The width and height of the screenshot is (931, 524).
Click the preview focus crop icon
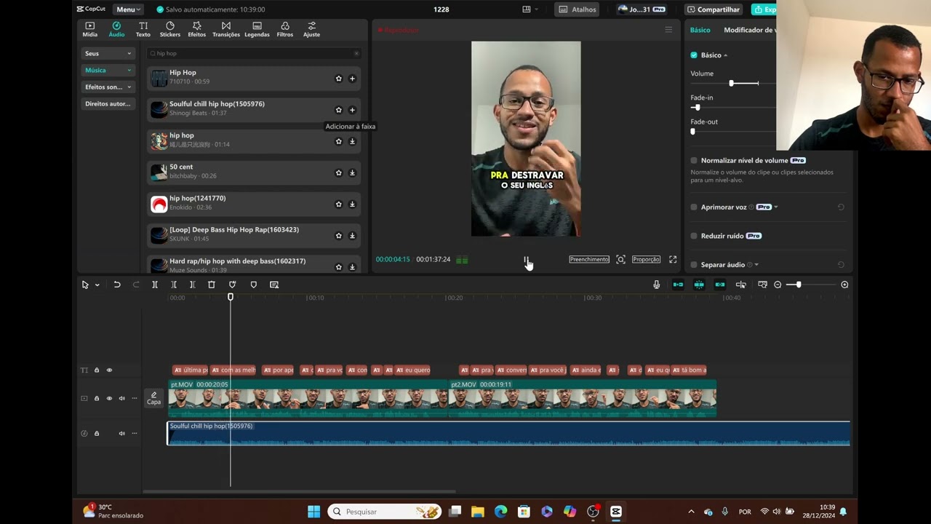click(x=620, y=259)
